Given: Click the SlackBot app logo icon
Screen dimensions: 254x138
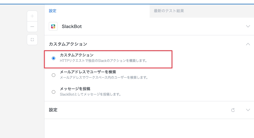Looking at the screenshot, I should point(53,26).
